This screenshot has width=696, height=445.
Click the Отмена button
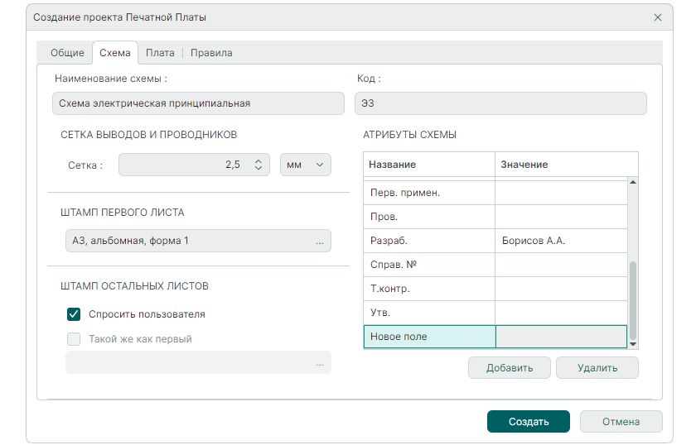621,422
